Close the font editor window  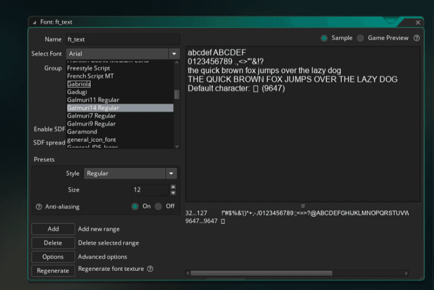click(x=416, y=22)
